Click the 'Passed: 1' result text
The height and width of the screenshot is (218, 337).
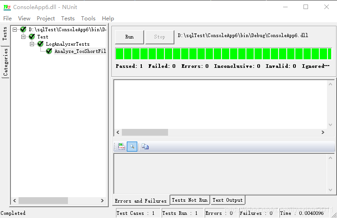coord(129,66)
